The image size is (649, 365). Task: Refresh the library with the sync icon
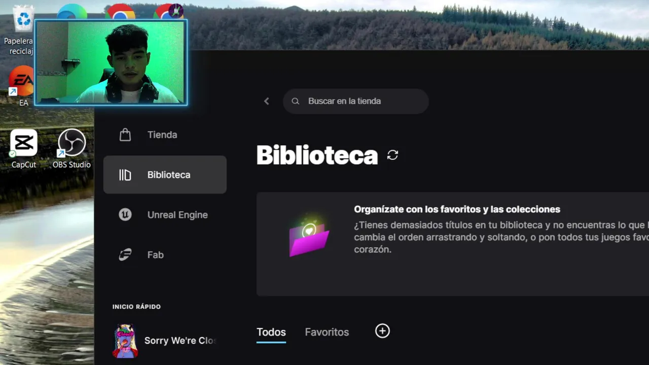point(392,155)
